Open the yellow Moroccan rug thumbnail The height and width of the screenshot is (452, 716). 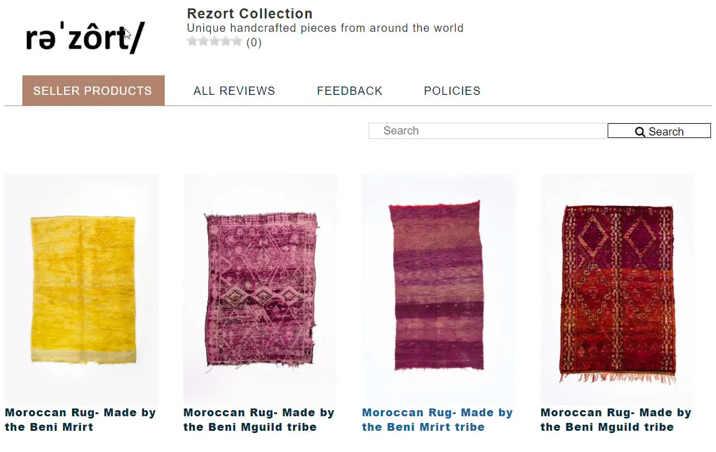82,290
